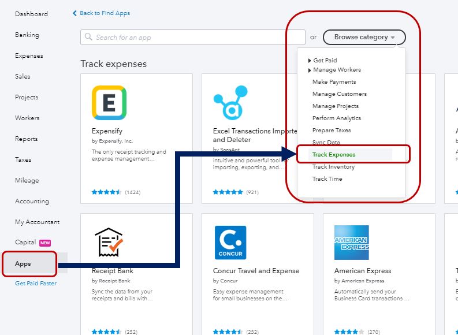Click the Search for an app field
The image size is (458, 335).
[x=193, y=37]
